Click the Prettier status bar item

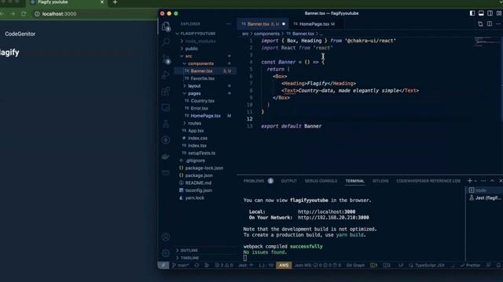[x=470, y=265]
